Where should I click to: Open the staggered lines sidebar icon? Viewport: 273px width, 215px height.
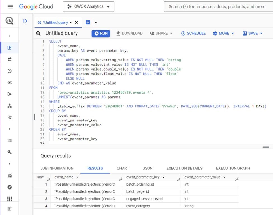(10, 117)
